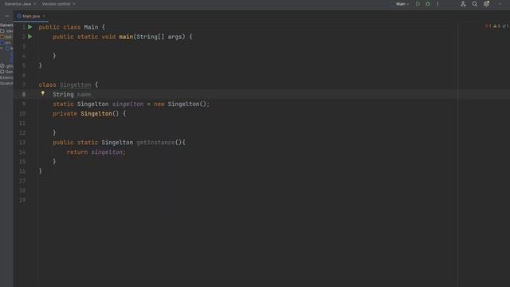
Task: Open IDE settings gear icon
Action: [x=486, y=4]
